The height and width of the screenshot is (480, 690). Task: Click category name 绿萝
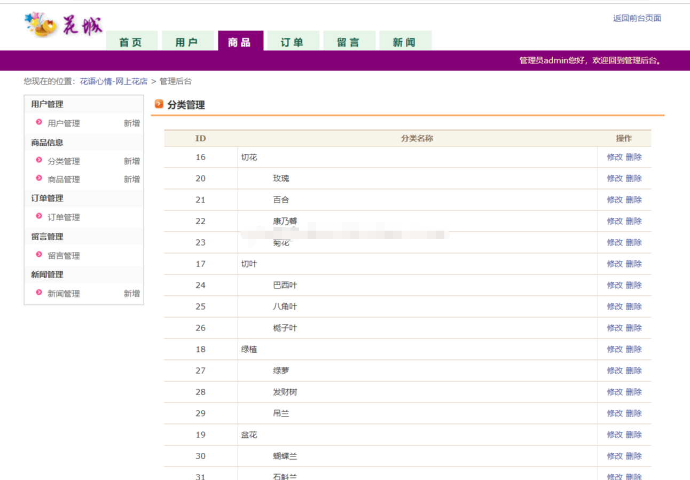pos(281,371)
